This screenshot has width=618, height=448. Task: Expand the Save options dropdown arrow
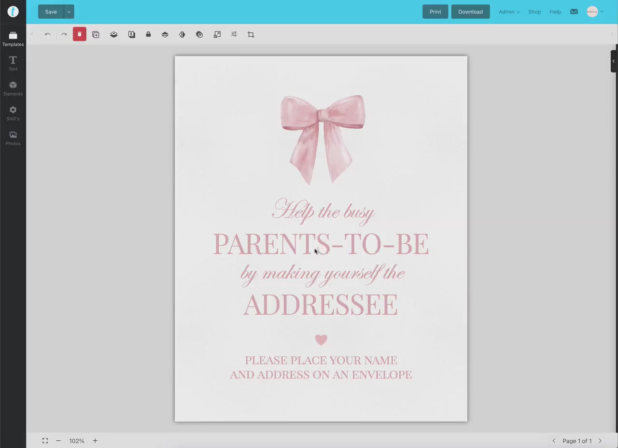click(69, 12)
